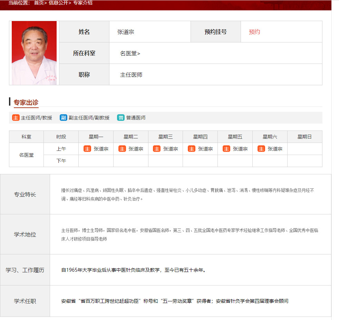Click the specialty text starting 擅长对痛症
The height and width of the screenshot is (320, 339).
[x=187, y=194]
